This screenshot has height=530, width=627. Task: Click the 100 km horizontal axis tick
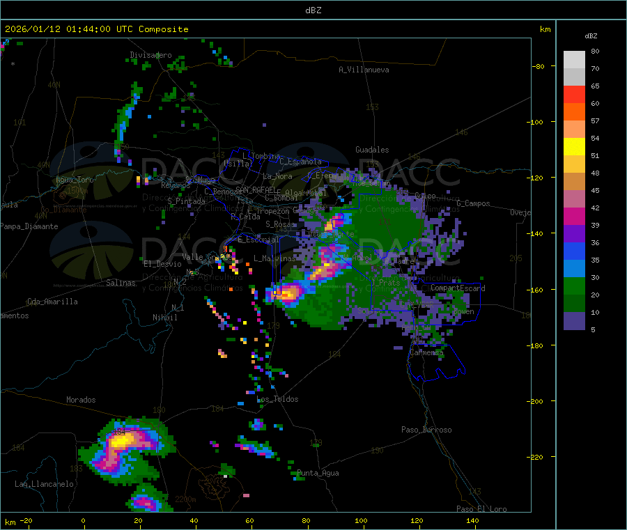pos(361,520)
